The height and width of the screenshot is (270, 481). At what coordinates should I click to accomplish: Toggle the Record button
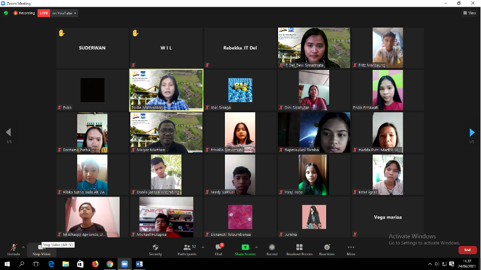[272, 250]
